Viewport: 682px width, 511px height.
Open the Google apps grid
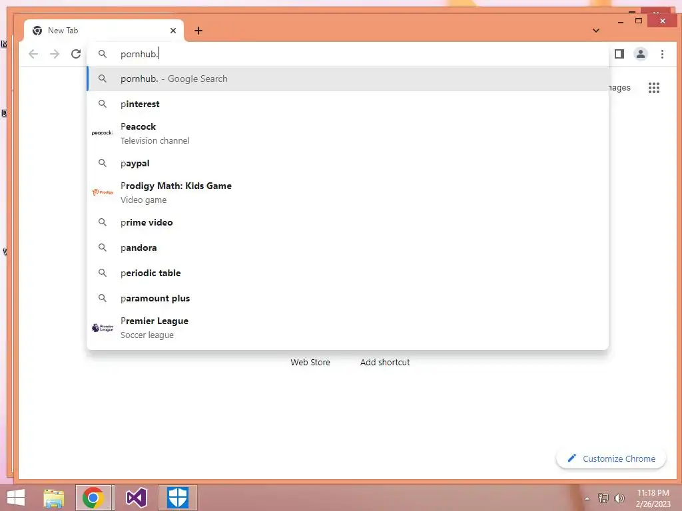tap(654, 88)
